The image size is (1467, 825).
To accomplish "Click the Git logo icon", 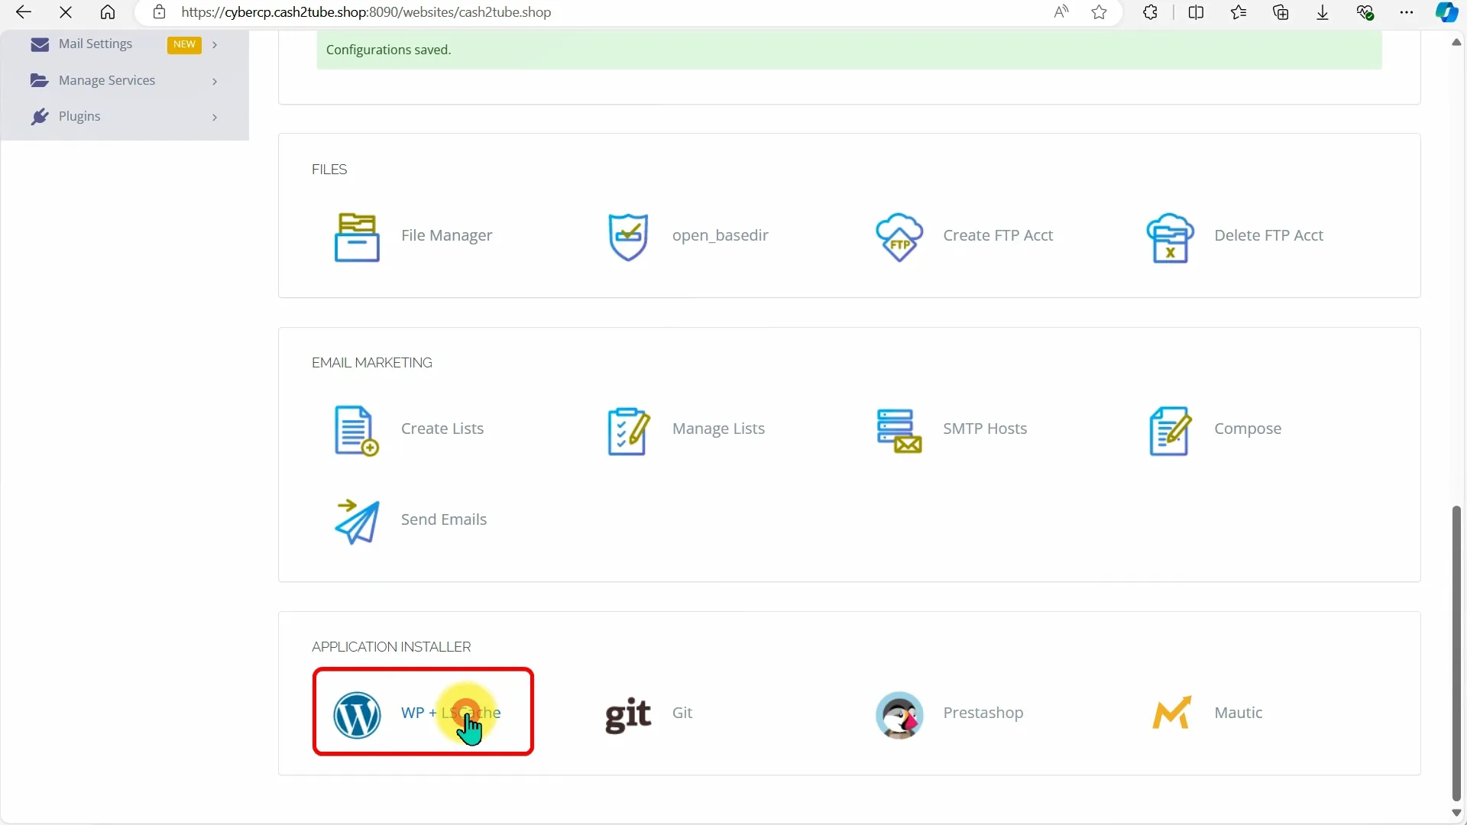I will click(628, 715).
